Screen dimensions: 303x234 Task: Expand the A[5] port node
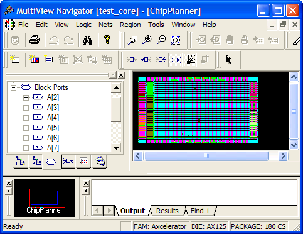[x=26, y=128]
